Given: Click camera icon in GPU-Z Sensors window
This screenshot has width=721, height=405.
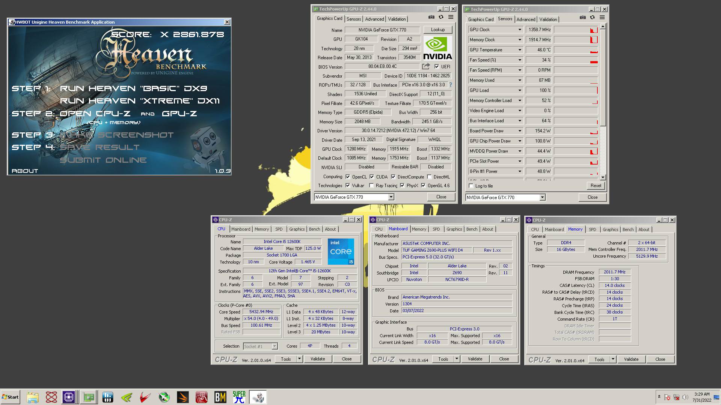Looking at the screenshot, I should (x=582, y=18).
